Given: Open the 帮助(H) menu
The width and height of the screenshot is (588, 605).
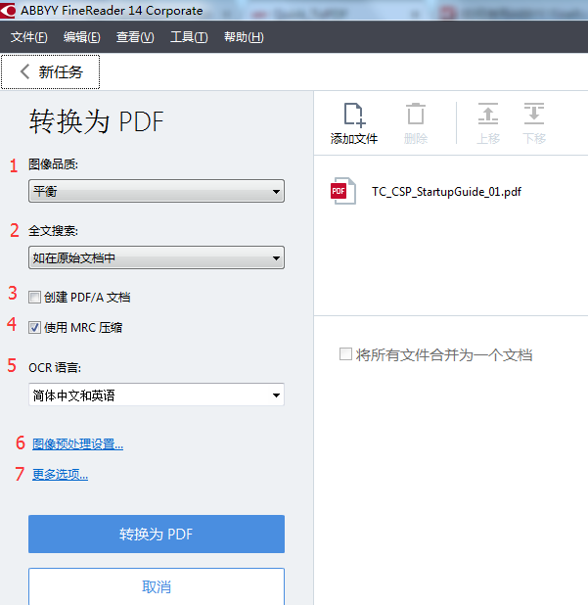Looking at the screenshot, I should [x=244, y=37].
